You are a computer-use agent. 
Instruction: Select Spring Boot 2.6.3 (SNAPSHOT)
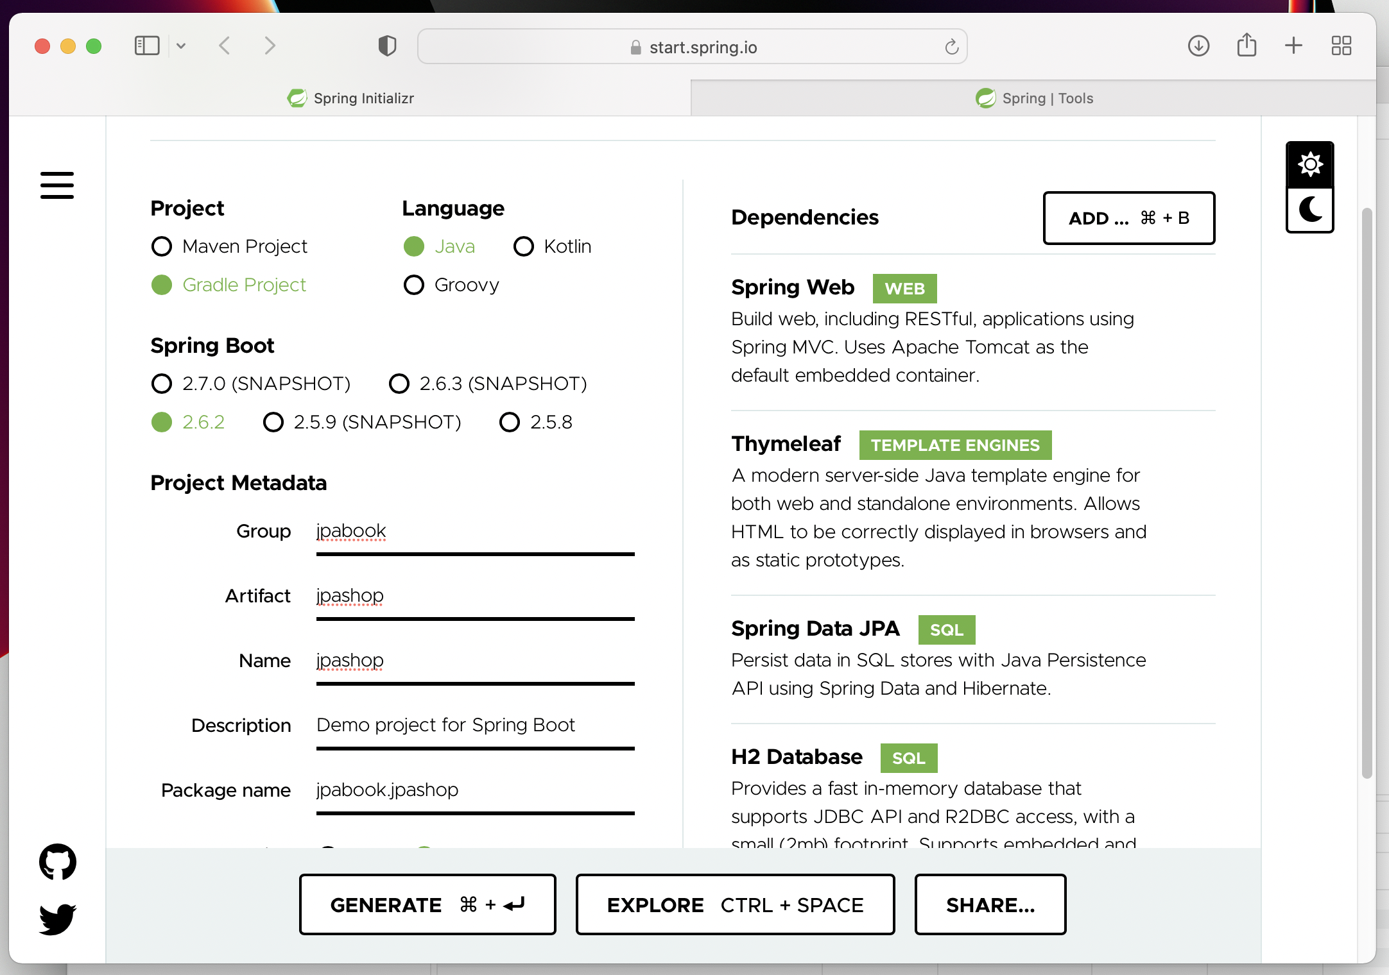click(488, 384)
